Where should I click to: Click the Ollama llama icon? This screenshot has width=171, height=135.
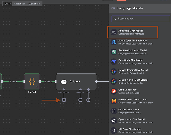pyautogui.click(x=114, y=111)
